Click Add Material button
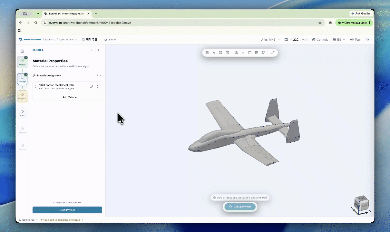Image resolution: width=390 pixels, height=232 pixels. (x=67, y=97)
